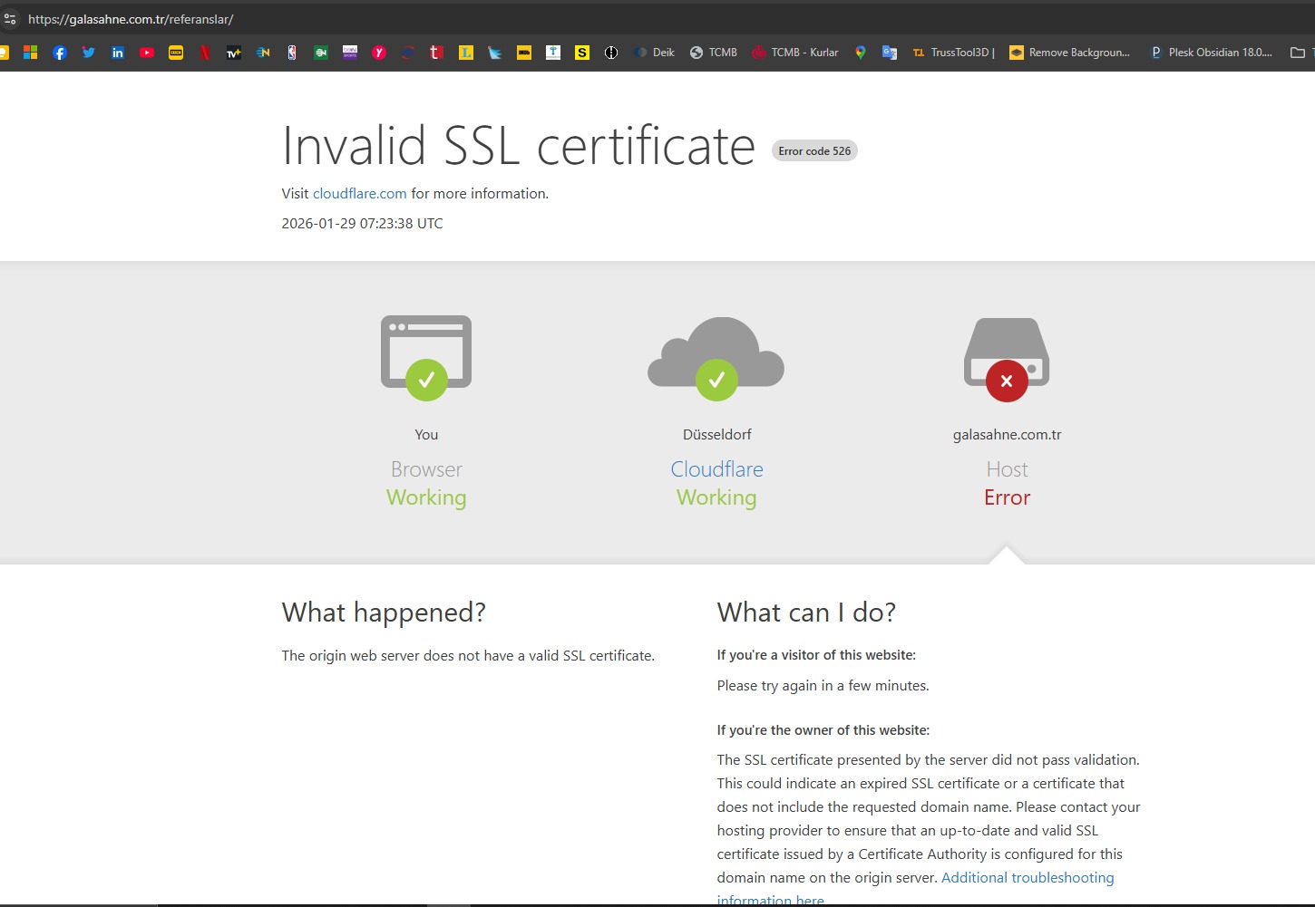Screen dimensions: 1315x907
Task: Open the Remove Background bookmark
Action: click(1070, 53)
